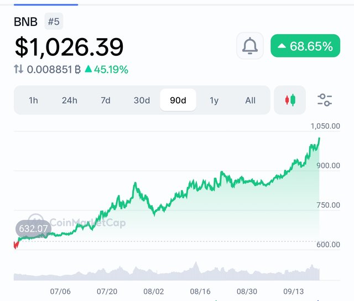Tap the volume bars below the chart
This screenshot has height=301, width=354.
pos(166,272)
